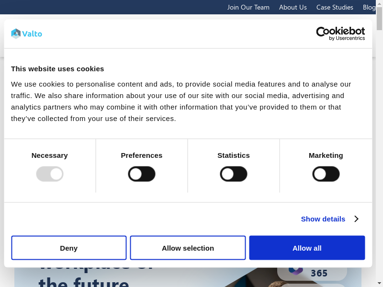Go to the About Us page
Screen dimensions: 383x287
coord(293,7)
